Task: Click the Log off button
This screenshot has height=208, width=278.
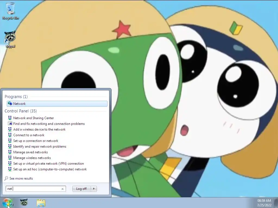Action: (x=81, y=189)
